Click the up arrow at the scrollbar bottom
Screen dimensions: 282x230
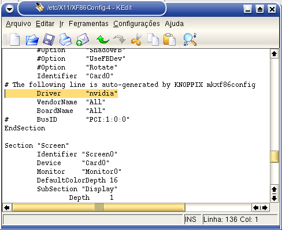point(274,189)
